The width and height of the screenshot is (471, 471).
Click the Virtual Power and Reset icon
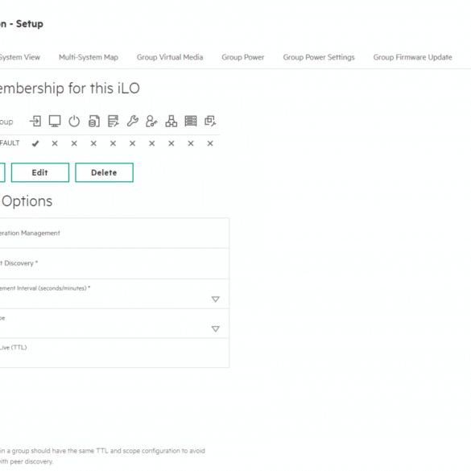[74, 122]
